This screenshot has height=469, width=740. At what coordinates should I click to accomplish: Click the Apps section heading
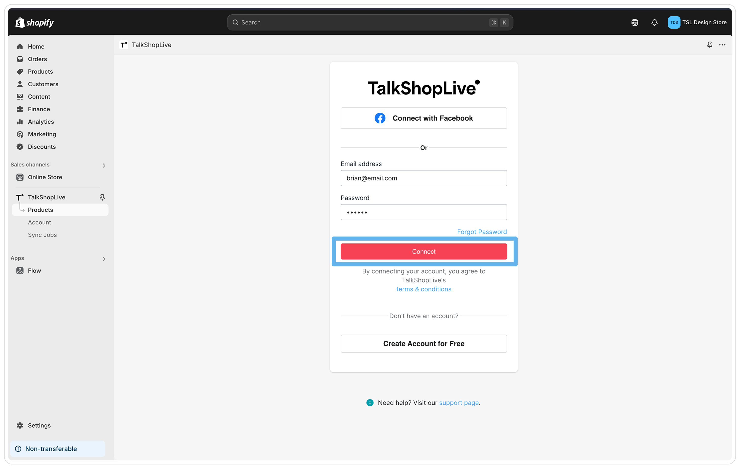[x=17, y=258]
